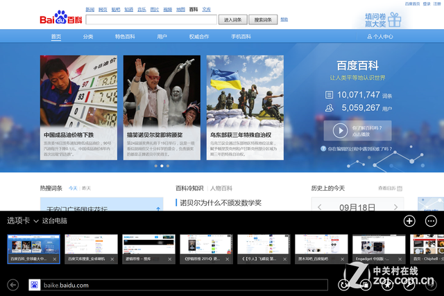The width and height of the screenshot is (444, 296).
Task: Select the second carousel dot
Action: point(162,166)
